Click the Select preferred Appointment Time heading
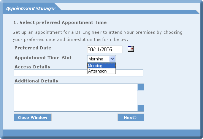This screenshot has height=139, width=203. point(60,22)
